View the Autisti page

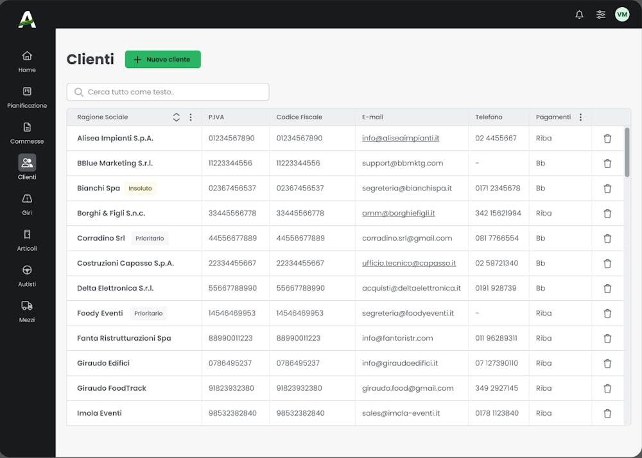point(26,275)
